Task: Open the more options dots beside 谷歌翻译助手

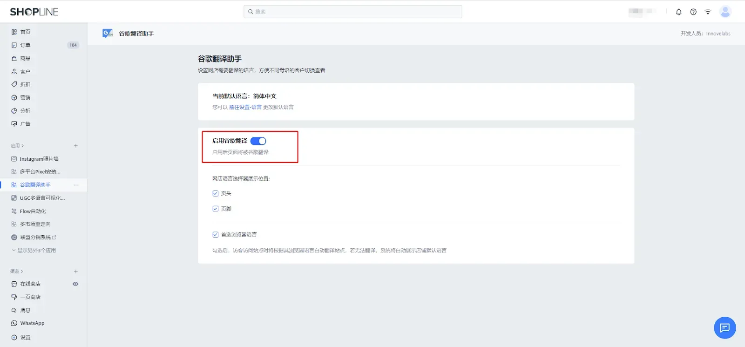Action: [x=76, y=185]
